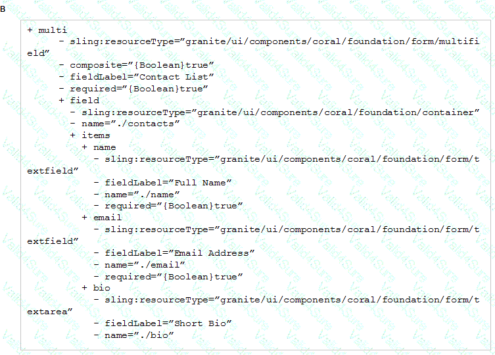
Task: Click the fieldLabel Contact List property
Action: [x=142, y=77]
